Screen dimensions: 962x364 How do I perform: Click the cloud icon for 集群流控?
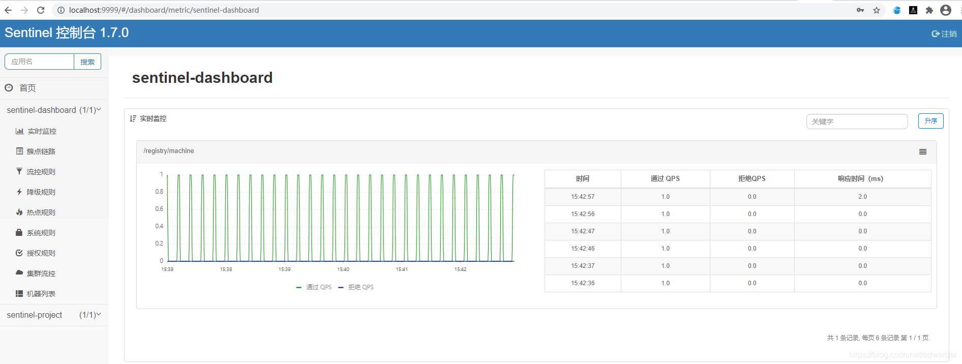point(19,273)
